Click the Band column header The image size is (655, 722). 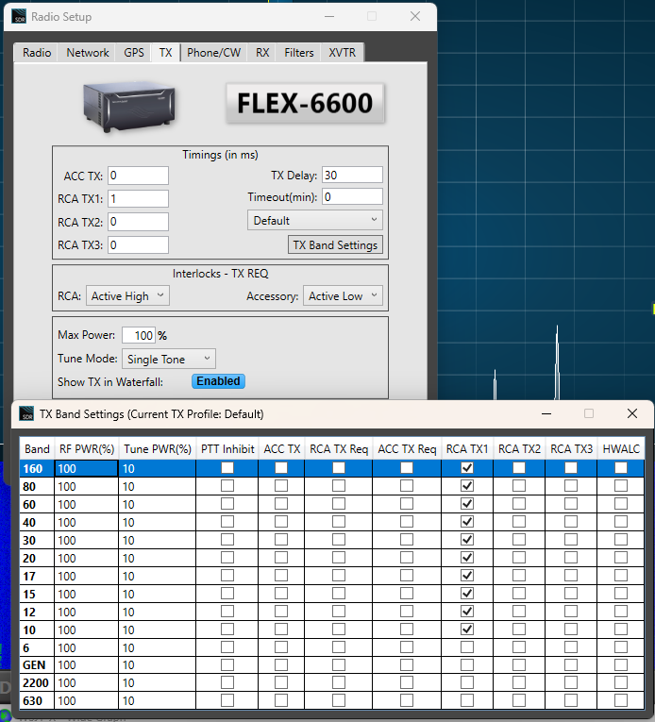37,449
